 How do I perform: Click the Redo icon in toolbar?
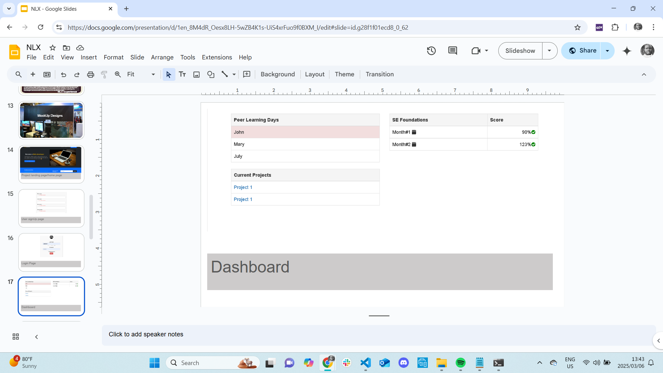pos(77,74)
